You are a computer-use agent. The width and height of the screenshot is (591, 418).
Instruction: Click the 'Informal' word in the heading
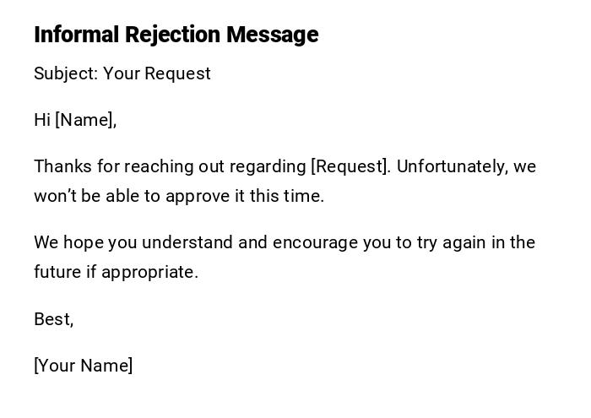pyautogui.click(x=77, y=35)
